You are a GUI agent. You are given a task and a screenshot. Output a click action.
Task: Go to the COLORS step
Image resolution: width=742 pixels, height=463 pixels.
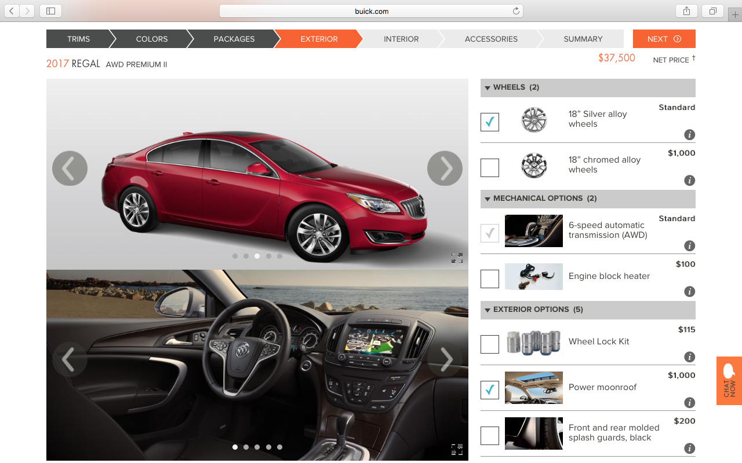pos(152,39)
